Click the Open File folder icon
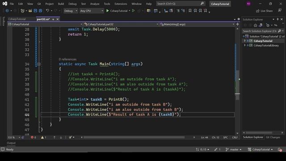 (x=30, y=11)
